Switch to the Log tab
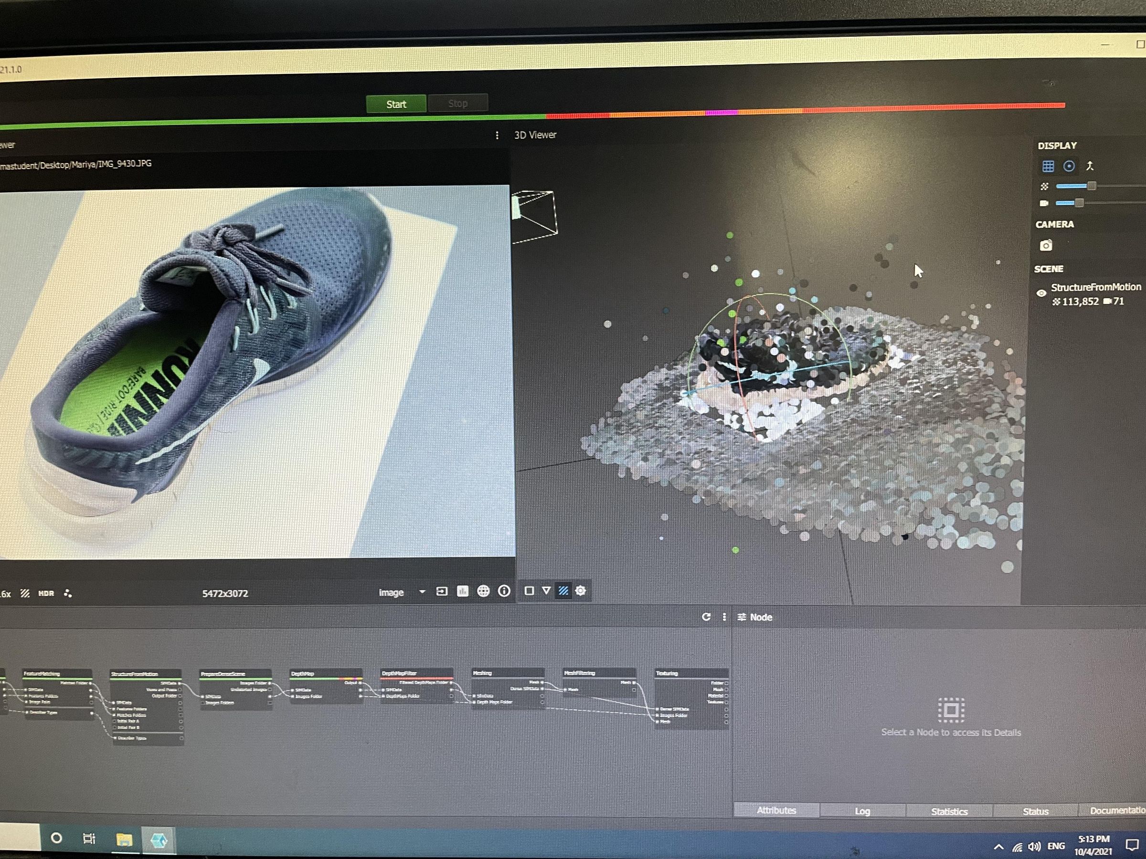The width and height of the screenshot is (1146, 859). 863,811
